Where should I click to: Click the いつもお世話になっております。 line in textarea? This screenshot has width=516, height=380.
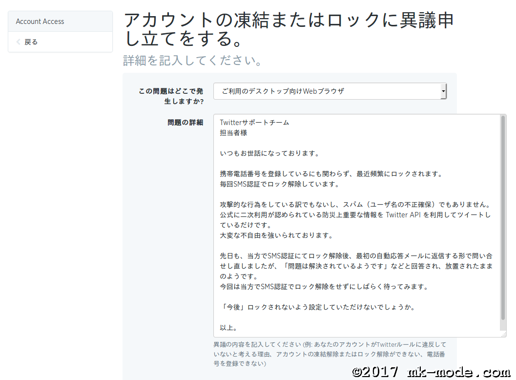tap(269, 153)
